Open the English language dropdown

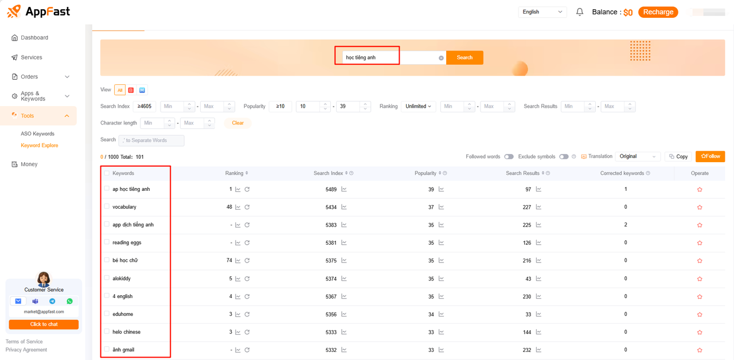pyautogui.click(x=542, y=12)
